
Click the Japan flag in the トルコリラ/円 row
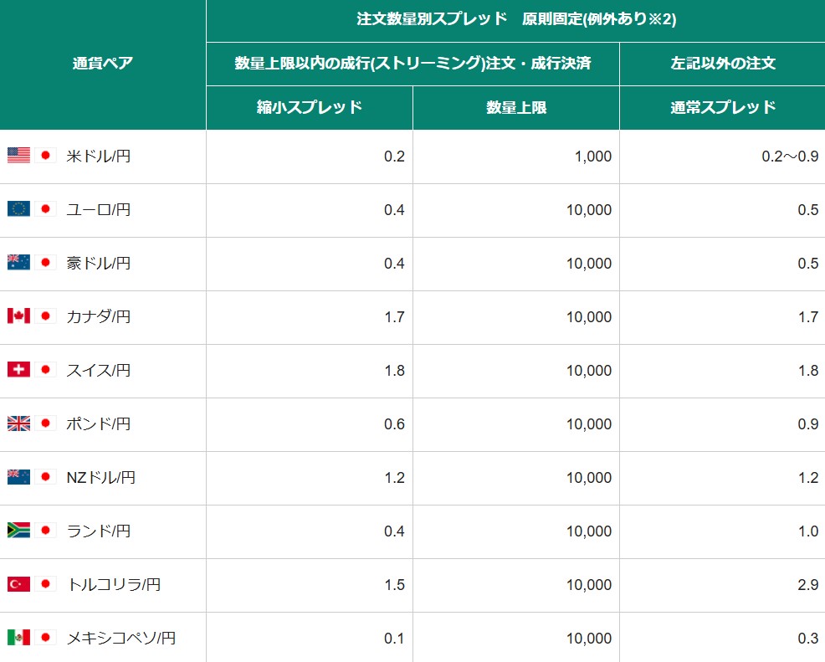(x=46, y=583)
